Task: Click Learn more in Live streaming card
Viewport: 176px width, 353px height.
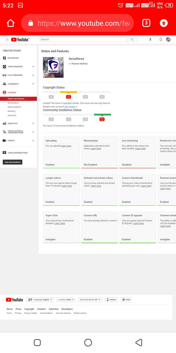Action: pyautogui.click(x=141, y=149)
